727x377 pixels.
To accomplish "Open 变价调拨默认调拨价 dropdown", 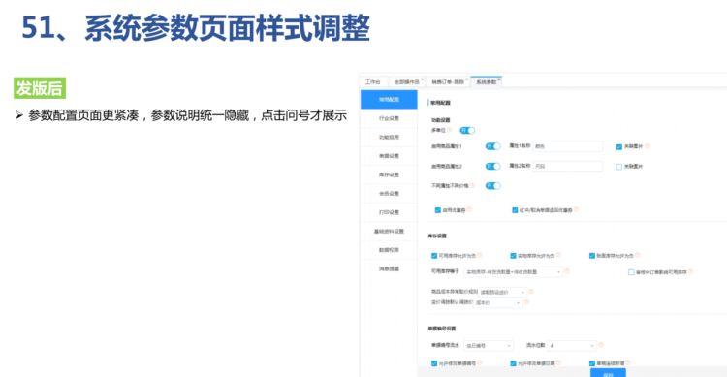I will tap(498, 302).
